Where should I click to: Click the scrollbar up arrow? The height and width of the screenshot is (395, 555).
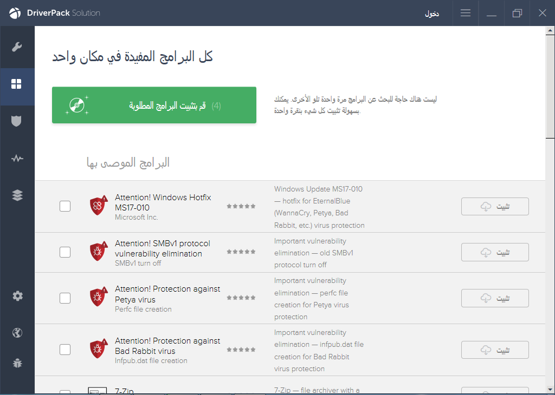pos(550,31)
